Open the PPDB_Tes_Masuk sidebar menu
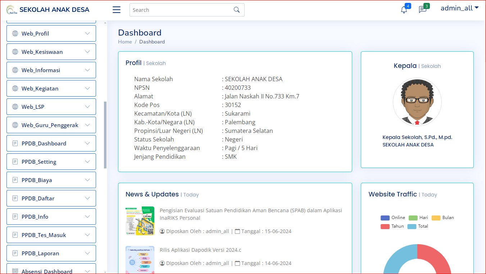The image size is (486, 274). click(x=51, y=235)
